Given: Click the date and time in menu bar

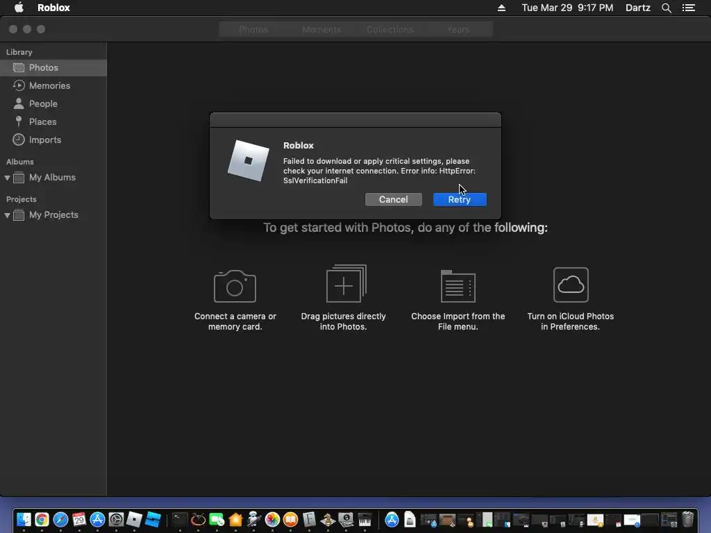Looking at the screenshot, I should (x=567, y=8).
